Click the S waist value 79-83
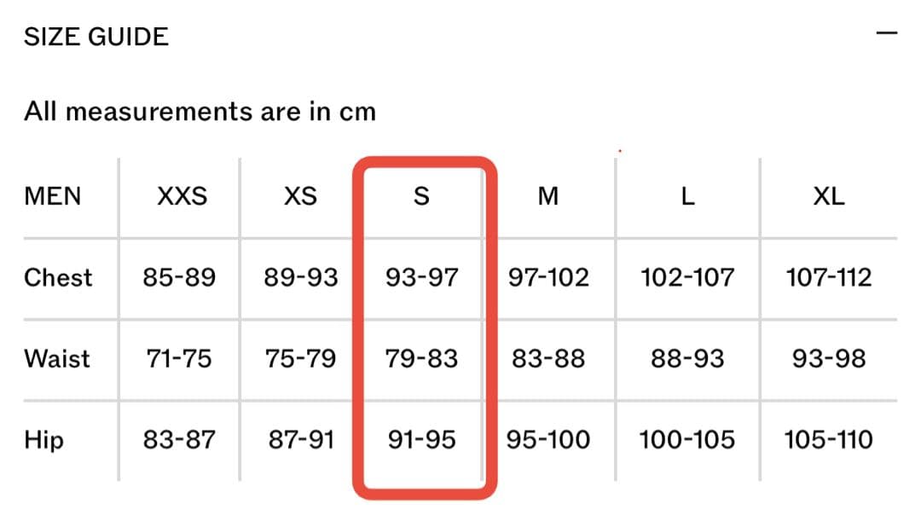Image resolution: width=921 pixels, height=527 pixels. (x=421, y=358)
